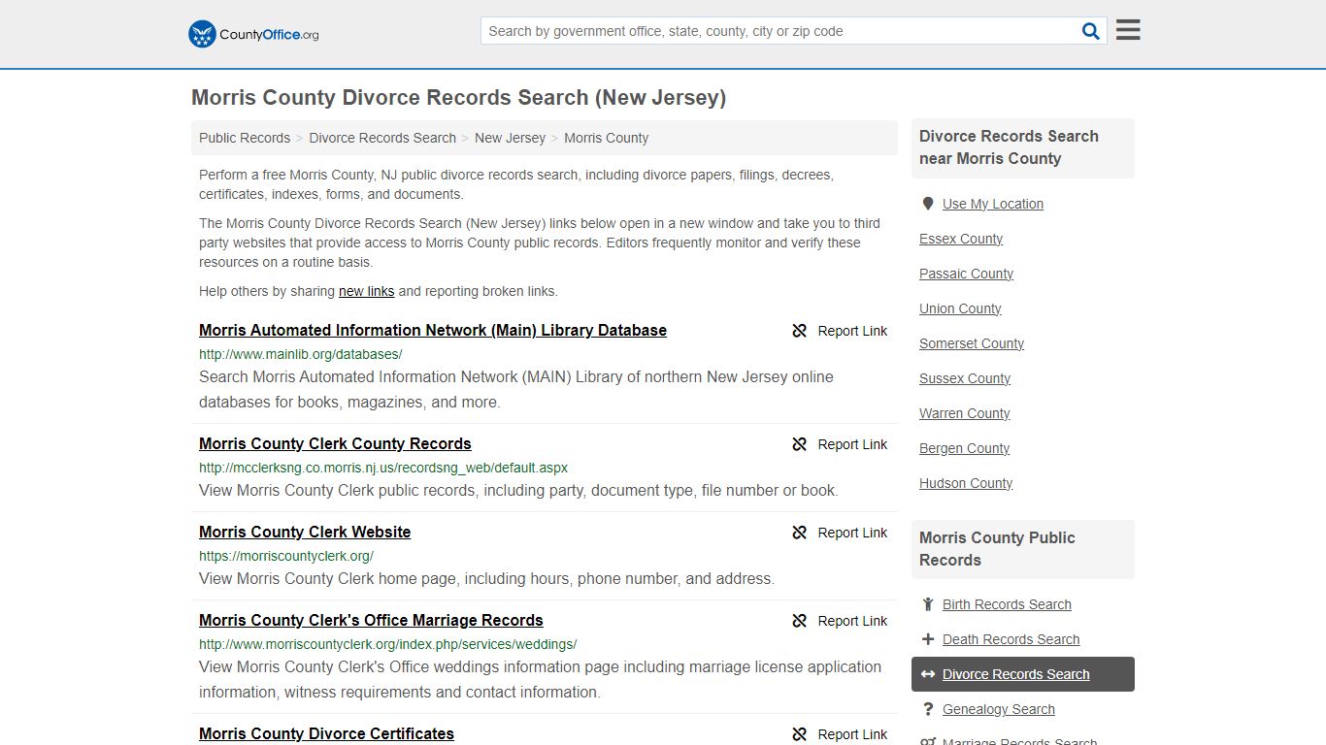Open Divorce Records Search breadcrumb
This screenshot has height=745, width=1326.
pyautogui.click(x=382, y=138)
